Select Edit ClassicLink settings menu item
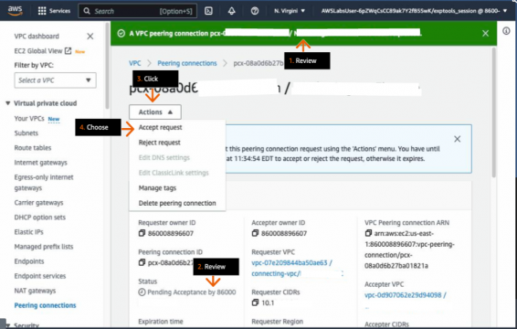Viewport: 517px width, 329px height. click(174, 173)
